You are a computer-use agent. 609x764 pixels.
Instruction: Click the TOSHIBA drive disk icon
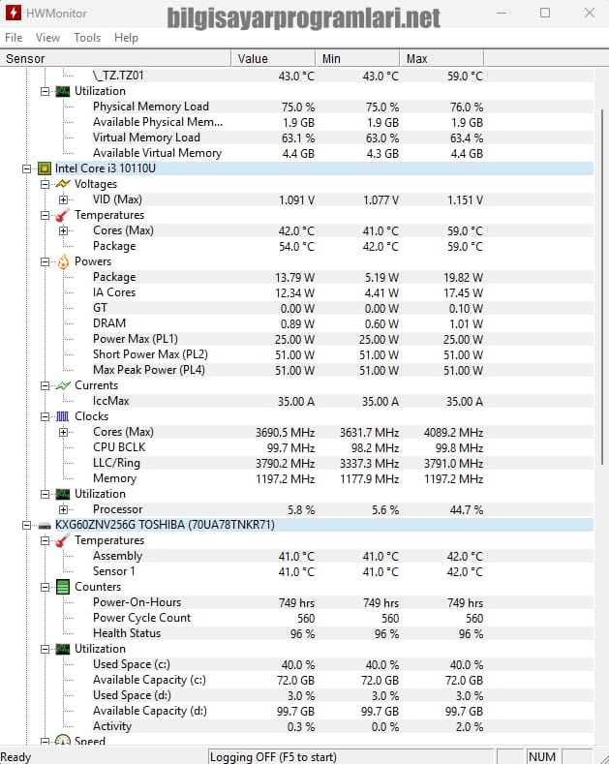45,525
